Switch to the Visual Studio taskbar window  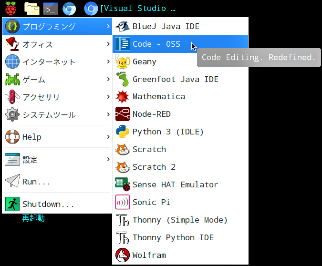coord(130,9)
